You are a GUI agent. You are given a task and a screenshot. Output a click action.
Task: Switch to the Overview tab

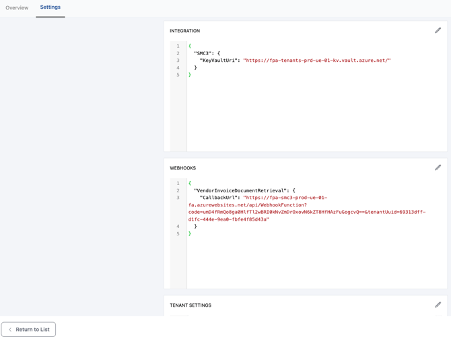click(17, 8)
